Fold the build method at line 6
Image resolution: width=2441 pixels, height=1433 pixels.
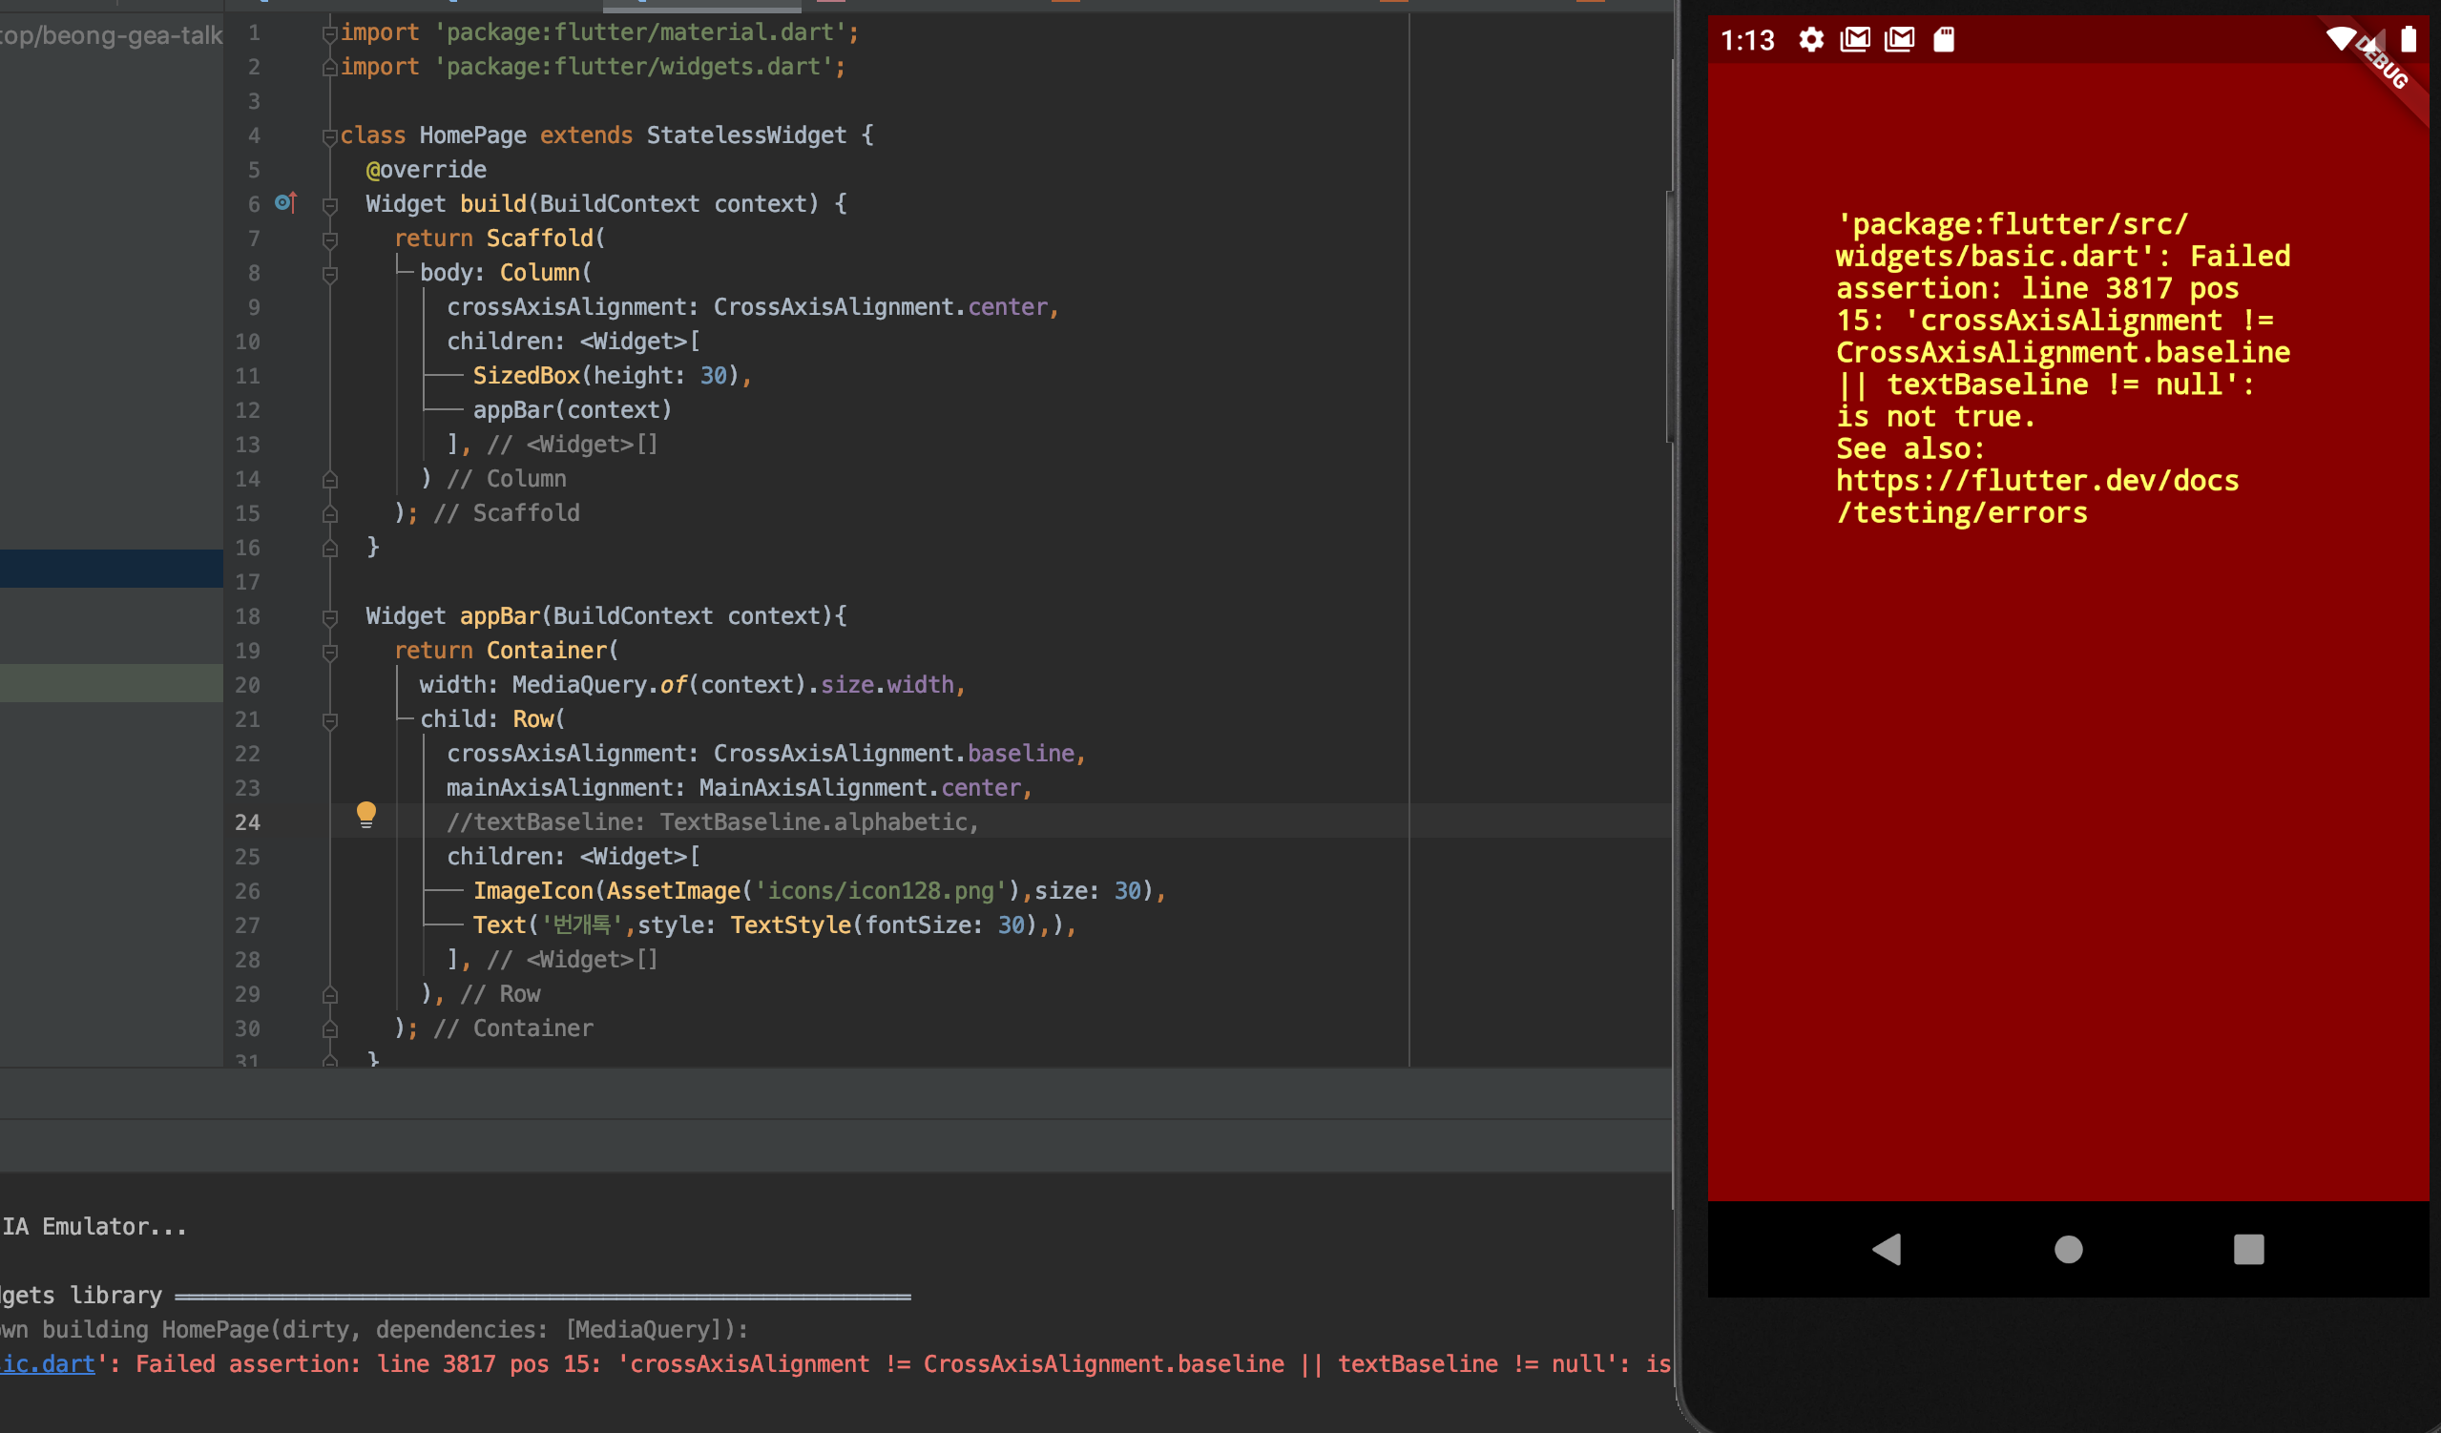329,205
